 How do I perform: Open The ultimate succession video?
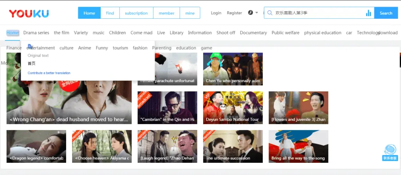pos(233,146)
